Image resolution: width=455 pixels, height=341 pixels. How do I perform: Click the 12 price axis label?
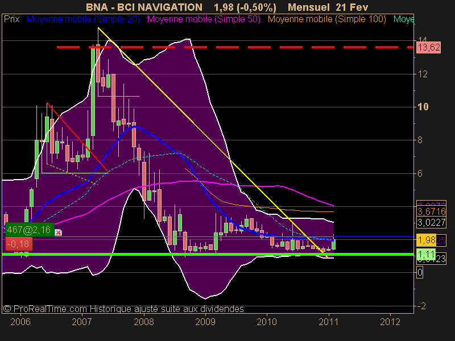pos(423,74)
